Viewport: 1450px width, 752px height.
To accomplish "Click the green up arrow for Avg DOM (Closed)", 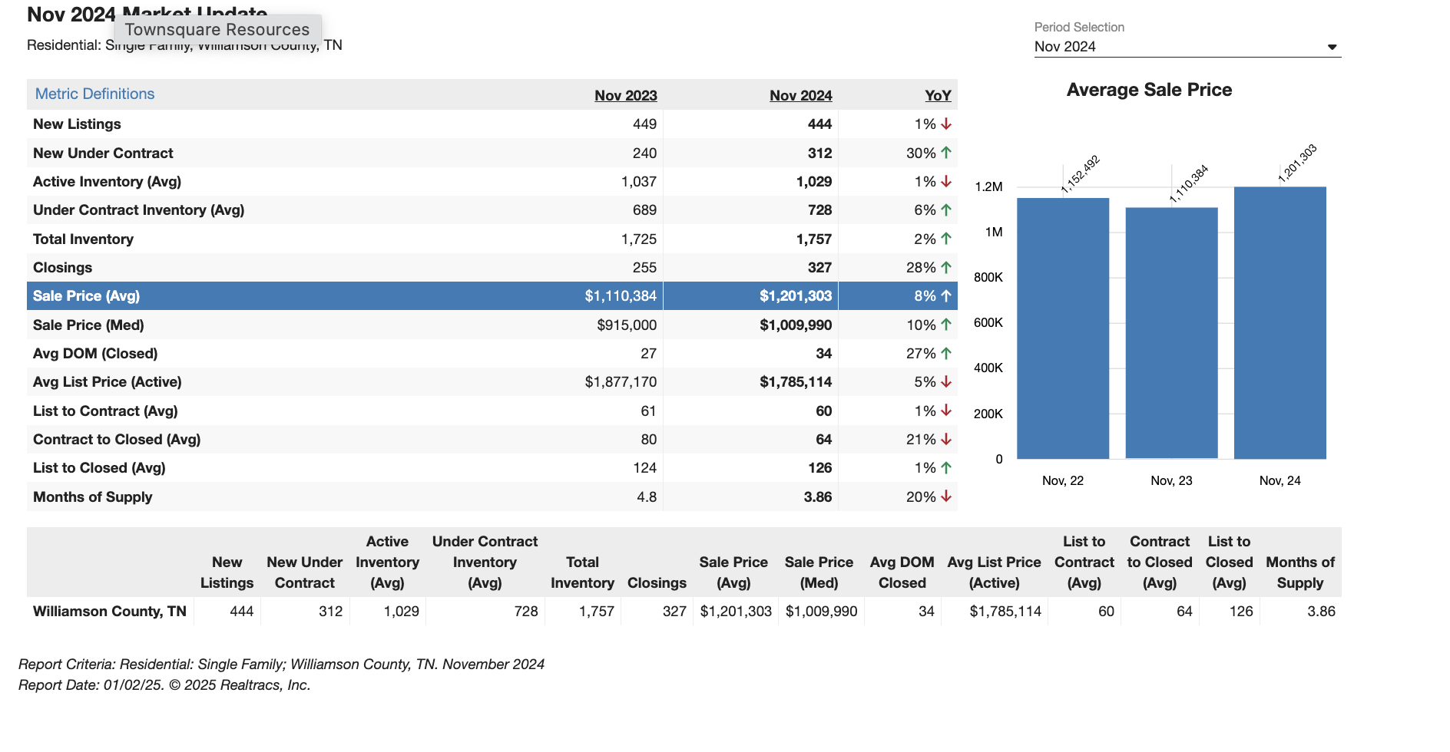I will [x=946, y=353].
